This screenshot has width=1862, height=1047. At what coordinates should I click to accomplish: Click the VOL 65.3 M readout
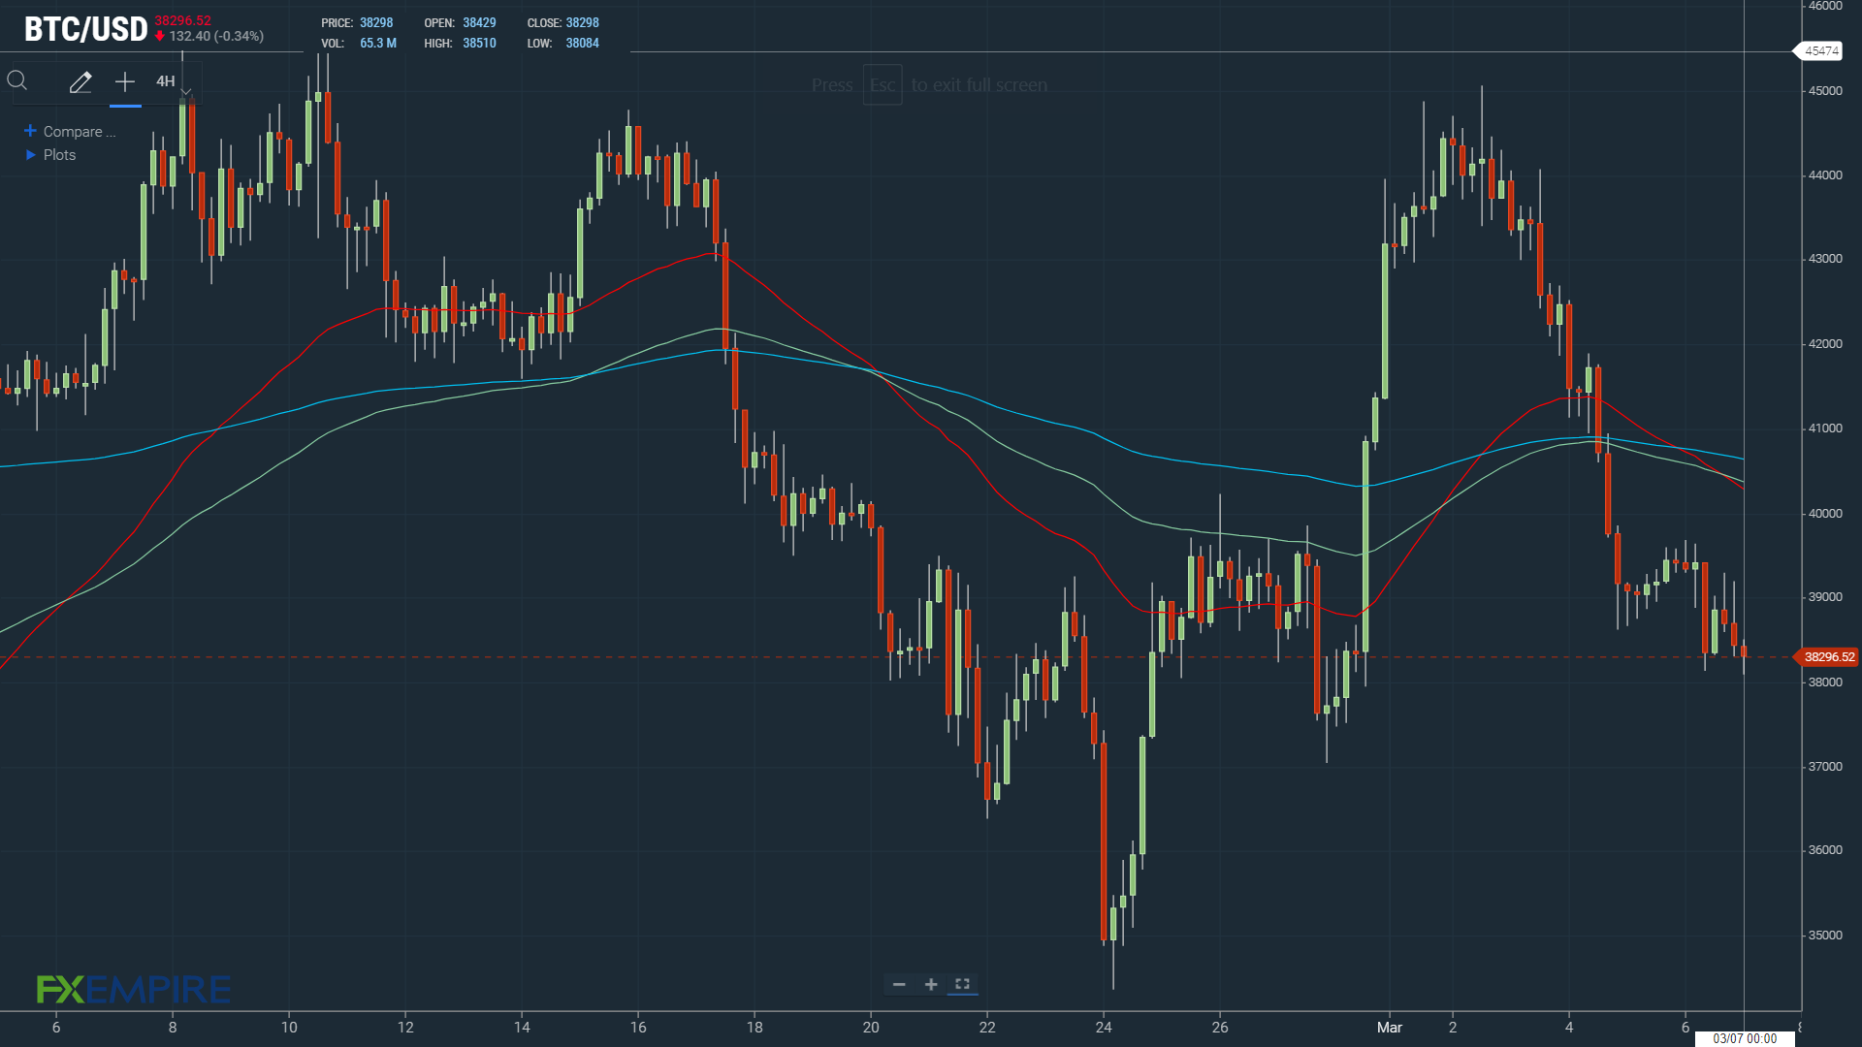359,44
